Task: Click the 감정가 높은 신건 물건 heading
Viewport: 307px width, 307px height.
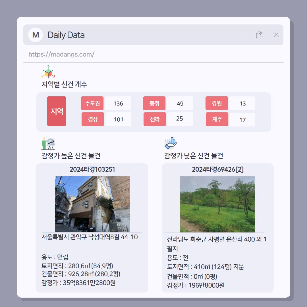Action: tap(71, 156)
